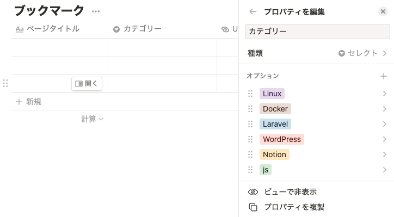Click the plus icon next to 新規
394x217 pixels.
coord(19,102)
